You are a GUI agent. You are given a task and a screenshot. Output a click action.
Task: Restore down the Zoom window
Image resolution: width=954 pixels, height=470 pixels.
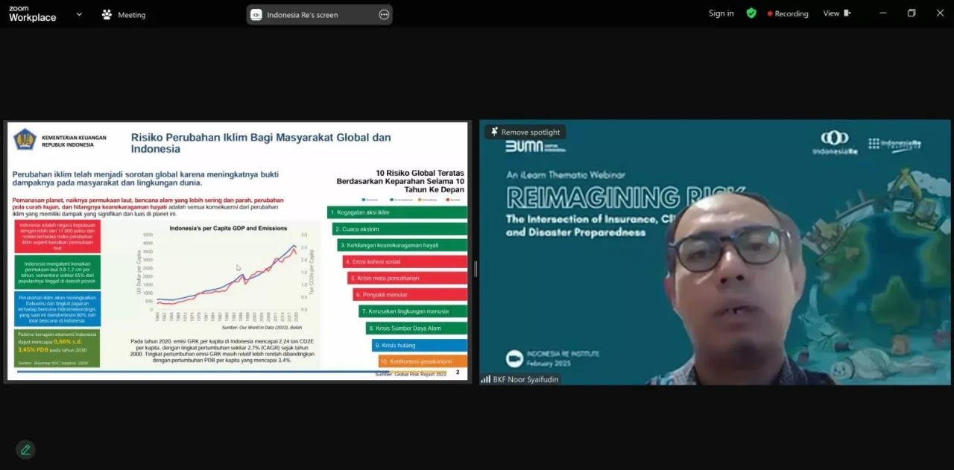[912, 13]
